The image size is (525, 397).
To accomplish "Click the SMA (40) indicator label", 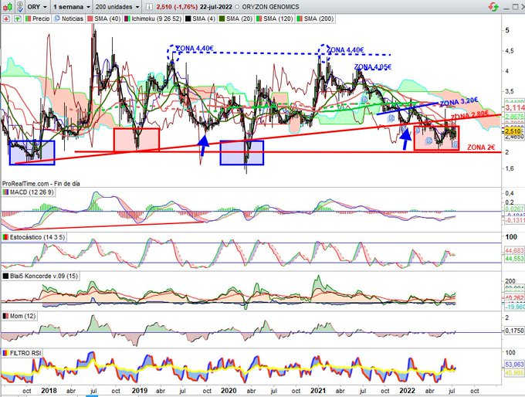I will [103, 19].
